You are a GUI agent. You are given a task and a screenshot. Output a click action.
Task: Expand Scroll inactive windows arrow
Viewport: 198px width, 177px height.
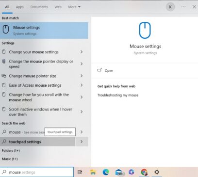(82, 112)
